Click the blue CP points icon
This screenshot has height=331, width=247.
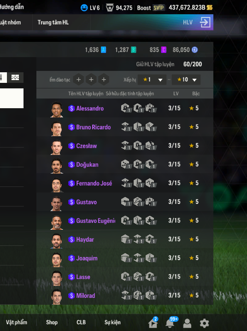(194, 50)
